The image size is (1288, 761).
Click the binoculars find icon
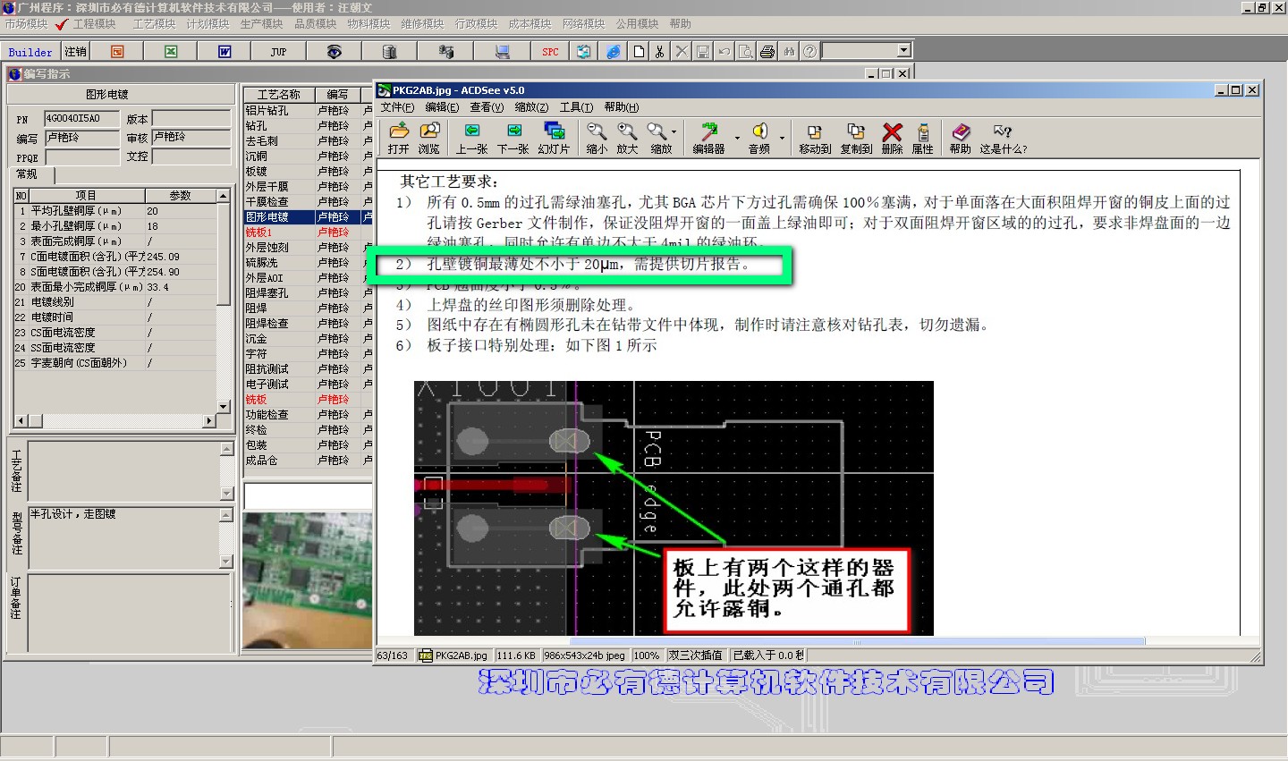tap(789, 52)
